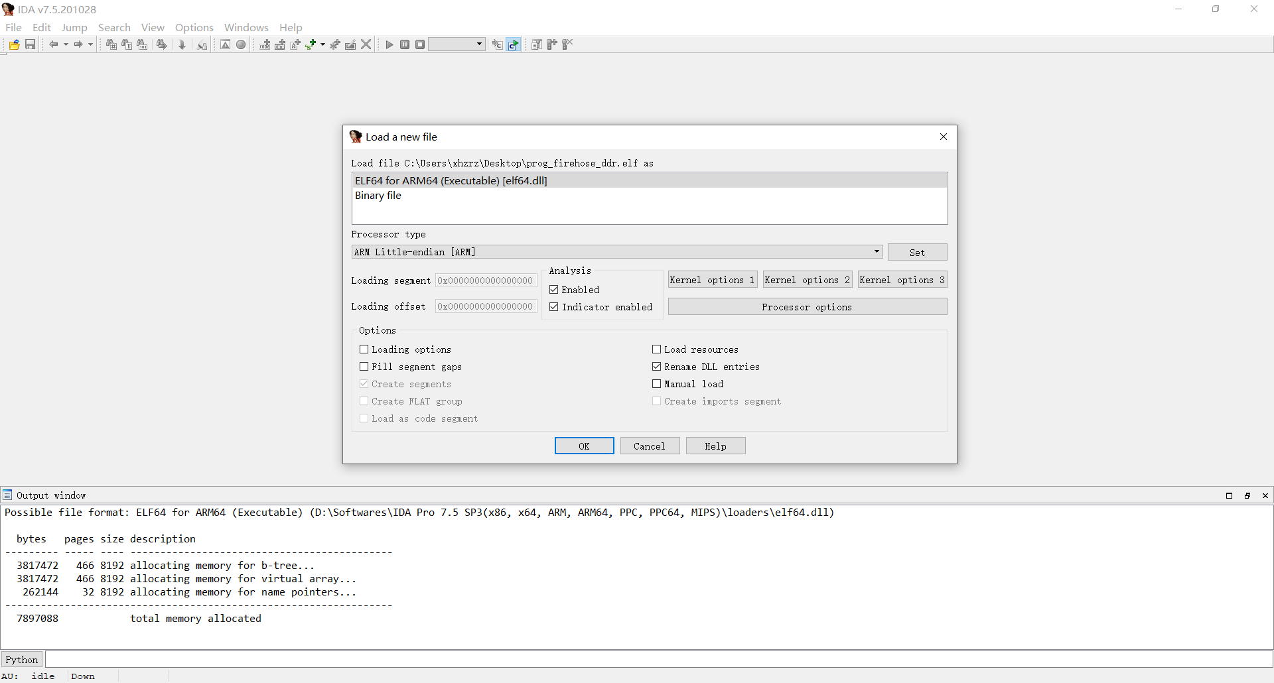Click the add breakpoint C icon
The image size is (1274, 683).
click(497, 44)
